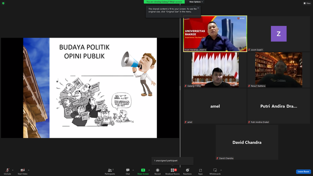Select Galang F Rifqi video tile

(x=215, y=70)
